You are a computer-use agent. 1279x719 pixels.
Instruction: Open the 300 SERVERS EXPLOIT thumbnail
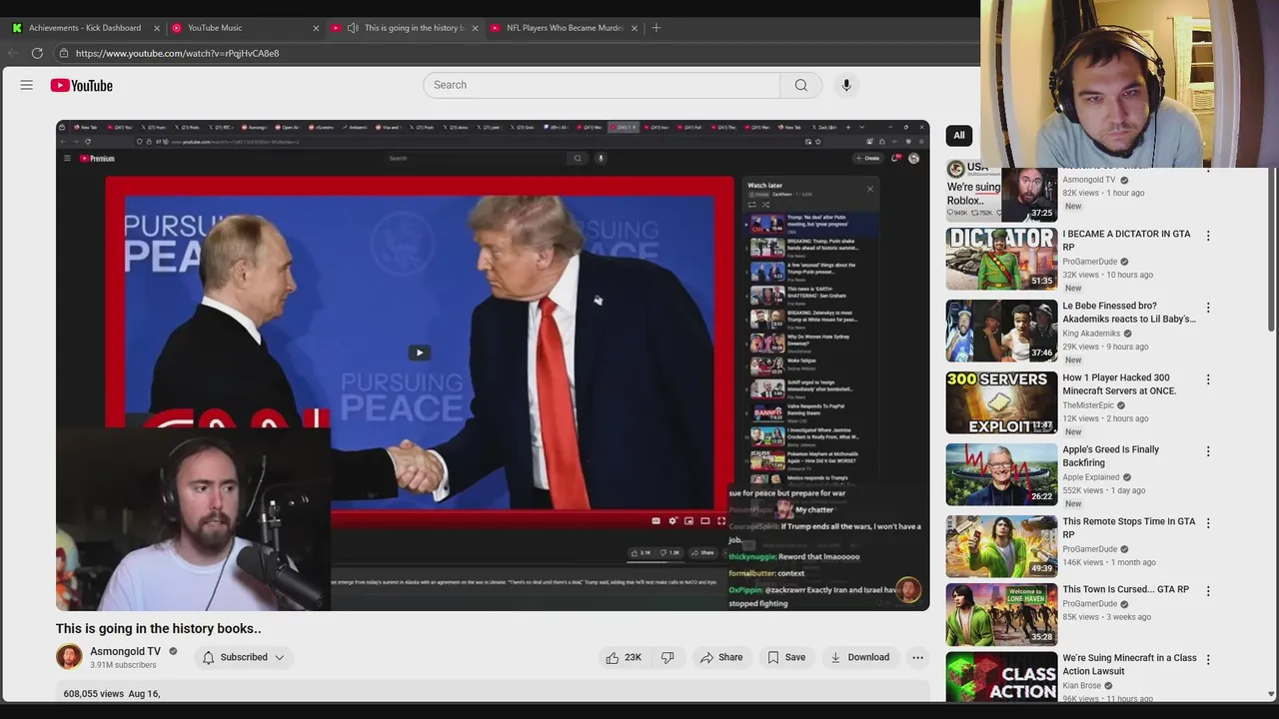click(x=1001, y=402)
